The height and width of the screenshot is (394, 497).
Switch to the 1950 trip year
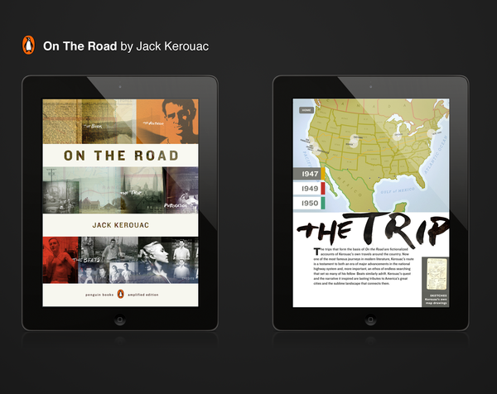point(309,202)
